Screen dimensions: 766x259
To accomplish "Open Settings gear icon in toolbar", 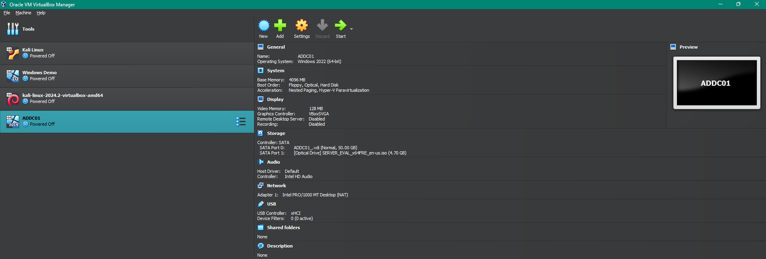I will [302, 25].
